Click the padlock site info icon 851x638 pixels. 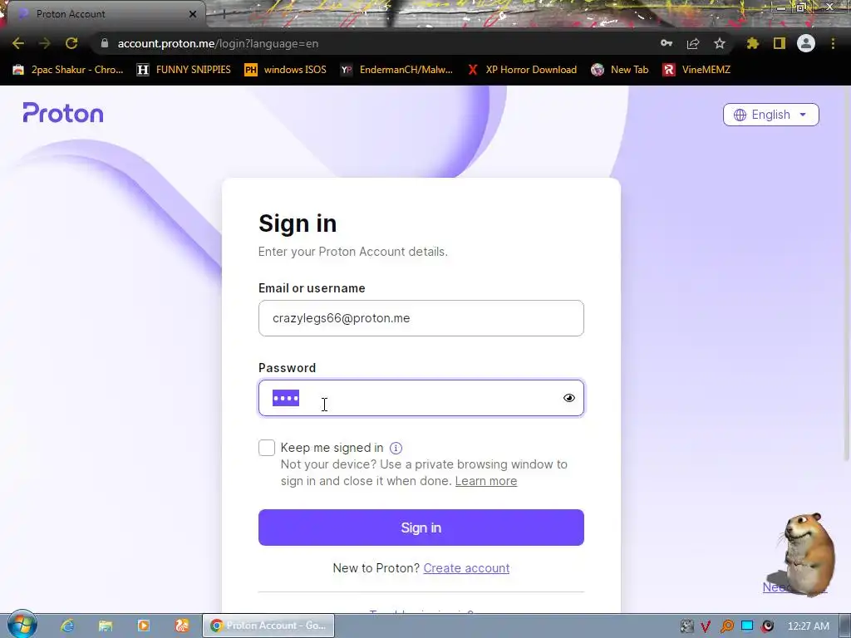[105, 43]
